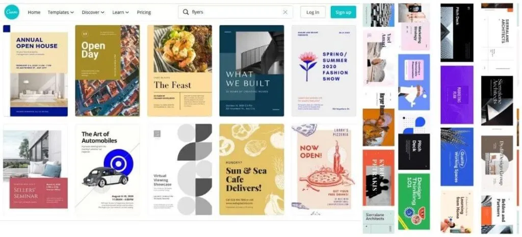522x237 pixels.
Task: Click the Log in button
Action: click(312, 12)
